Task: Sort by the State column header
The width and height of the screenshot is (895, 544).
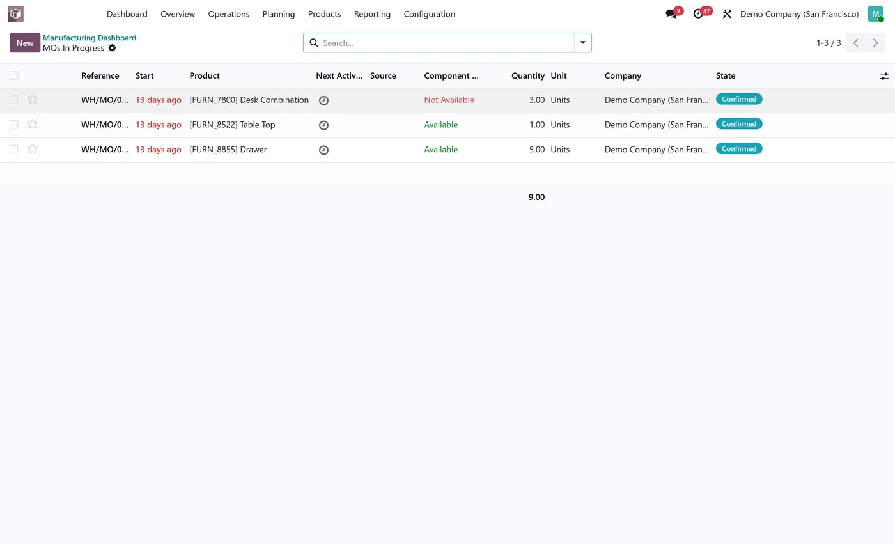Action: point(726,75)
